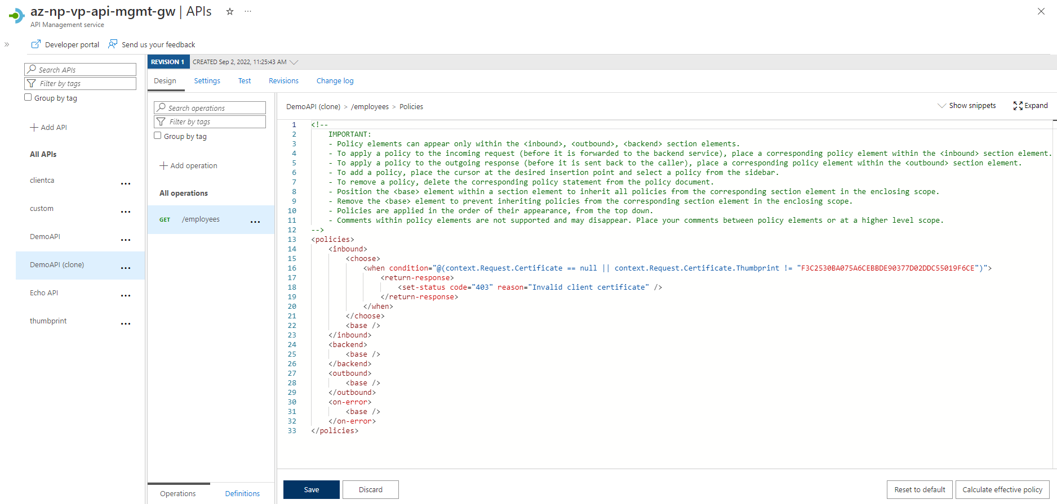Select the thumbprint API
1057x504 pixels.
click(48, 321)
